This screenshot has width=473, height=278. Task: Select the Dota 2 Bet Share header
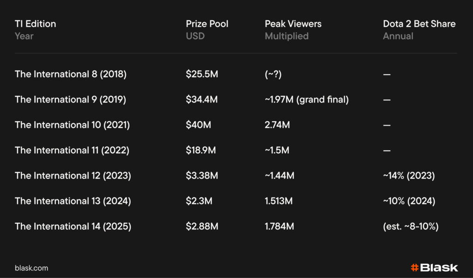(x=419, y=24)
